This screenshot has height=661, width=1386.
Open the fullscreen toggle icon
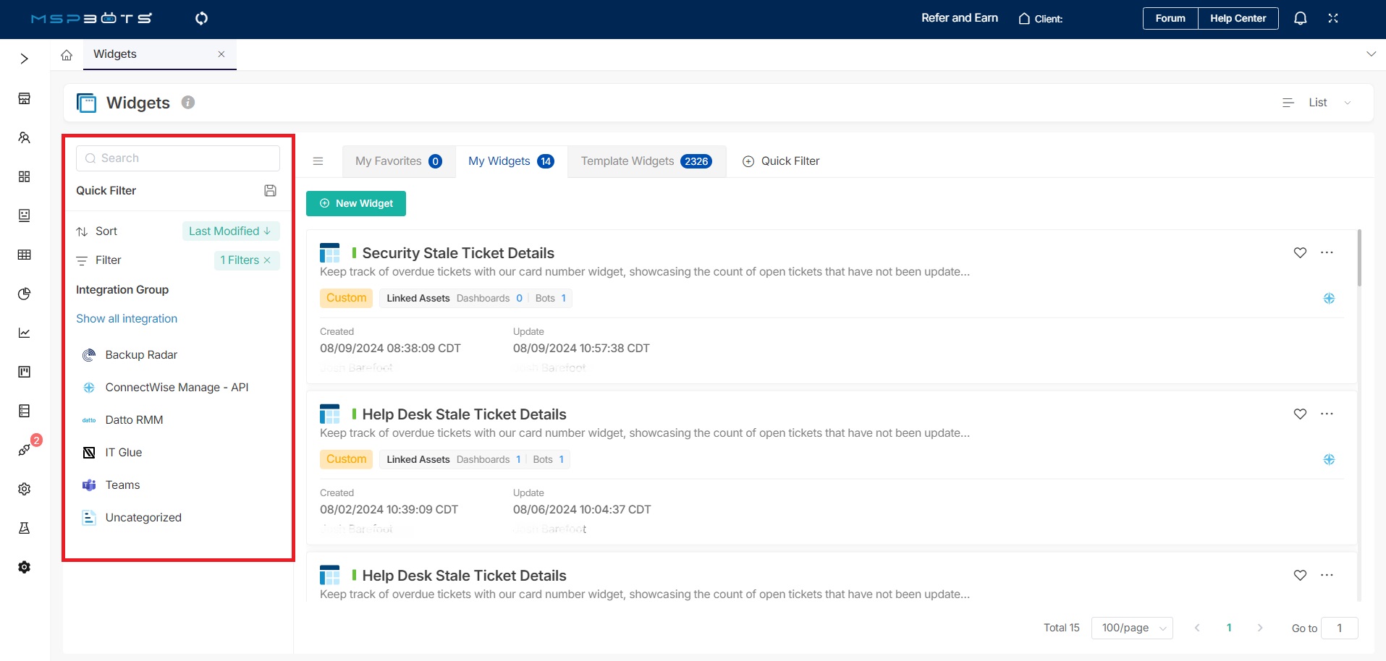(1333, 18)
